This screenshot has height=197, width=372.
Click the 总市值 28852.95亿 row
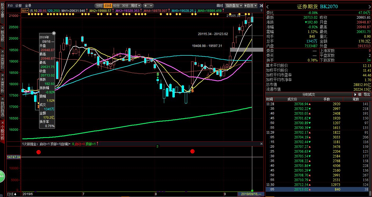(x=319, y=85)
